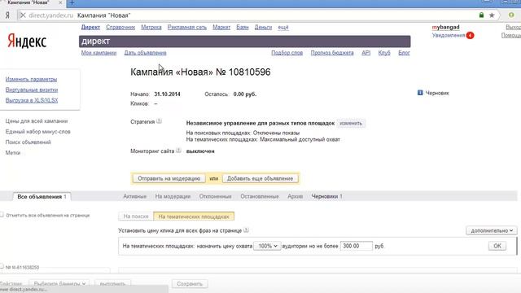
Task: Click the Черновик status info icon
Action: [420, 93]
